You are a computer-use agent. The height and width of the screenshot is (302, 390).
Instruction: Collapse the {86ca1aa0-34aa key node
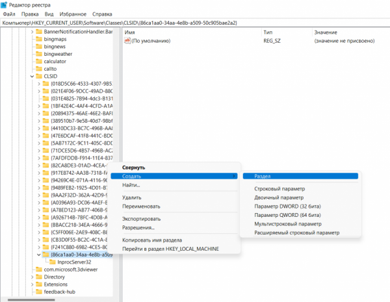[x=39, y=255]
